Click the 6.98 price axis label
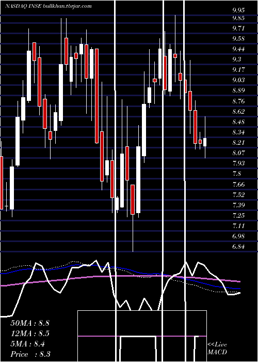Image resolution: width=258 pixels, height=362 pixels. 238,236
